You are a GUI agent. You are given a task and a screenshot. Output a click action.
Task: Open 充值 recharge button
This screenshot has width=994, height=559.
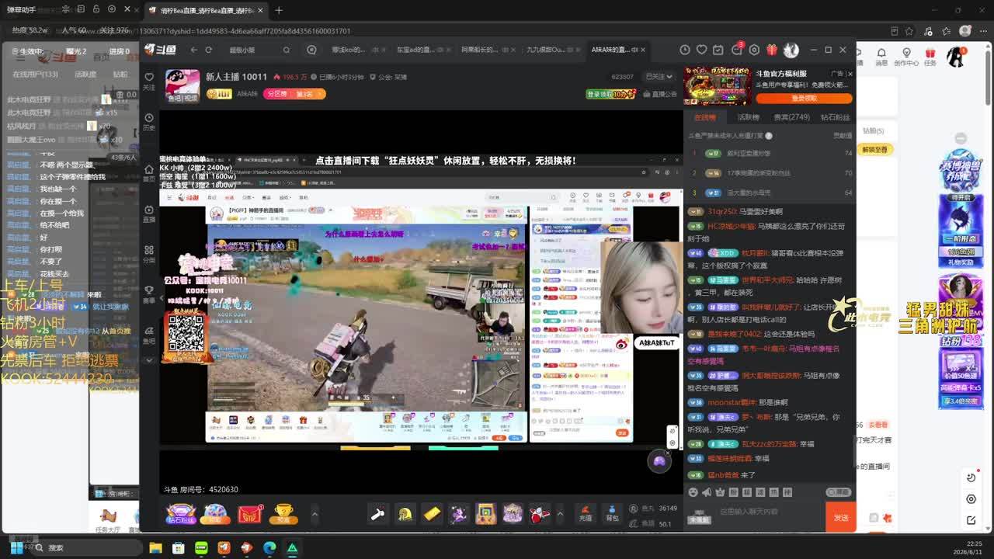click(586, 513)
